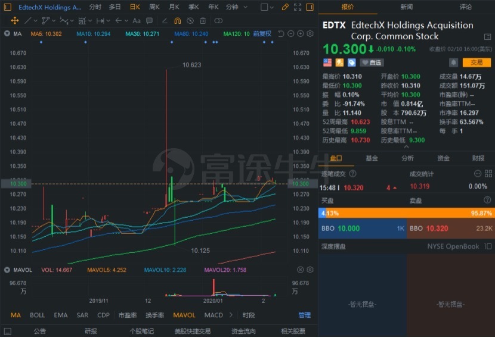The height and width of the screenshot is (338, 495).
Task: Switch to grid layout in 成交统计
Action: [488, 174]
